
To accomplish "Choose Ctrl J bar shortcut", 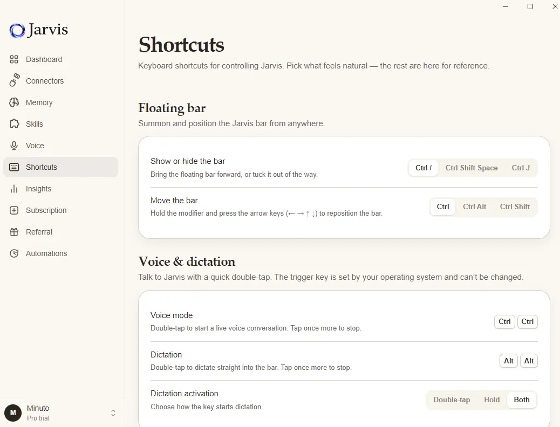I will click(521, 168).
